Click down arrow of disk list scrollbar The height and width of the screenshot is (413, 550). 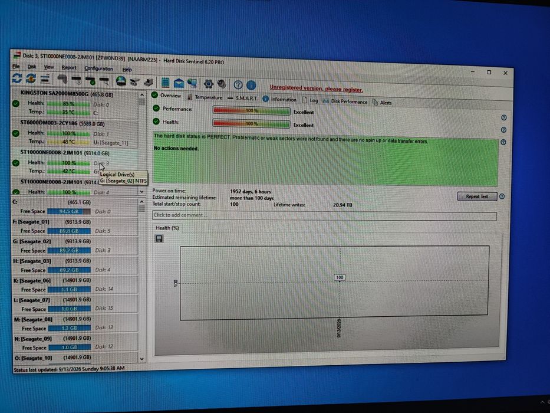[141, 192]
